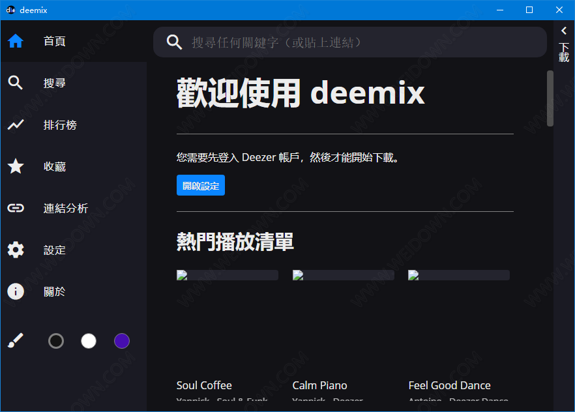Open the 設定 settings page
Screen dimensions: 575x412
pyautogui.click(x=73, y=250)
